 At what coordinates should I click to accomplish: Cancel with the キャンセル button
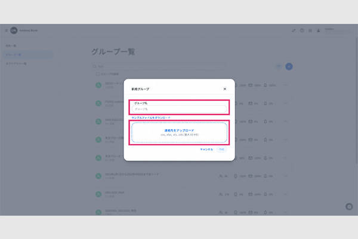coord(206,149)
